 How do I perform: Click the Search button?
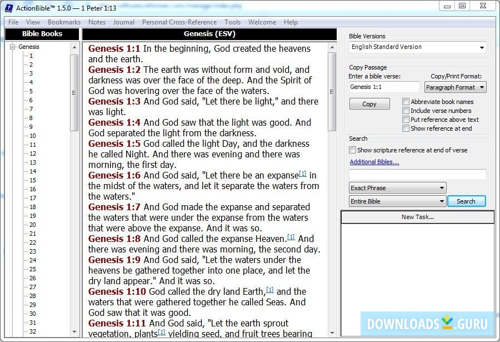point(466,201)
